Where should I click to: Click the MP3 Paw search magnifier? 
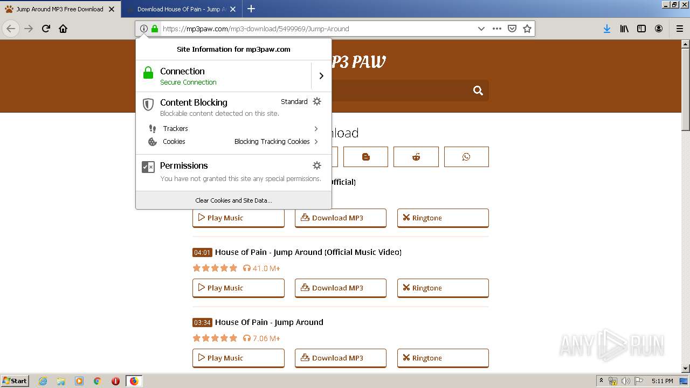coord(478,91)
